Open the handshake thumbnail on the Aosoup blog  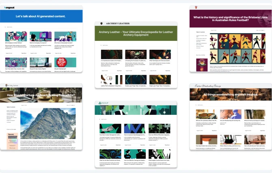tap(110, 129)
